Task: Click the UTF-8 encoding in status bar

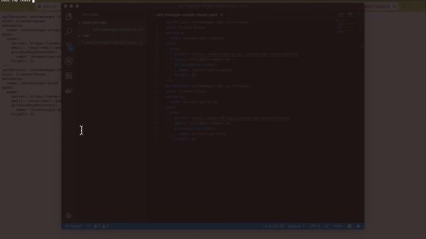Action: (314, 226)
